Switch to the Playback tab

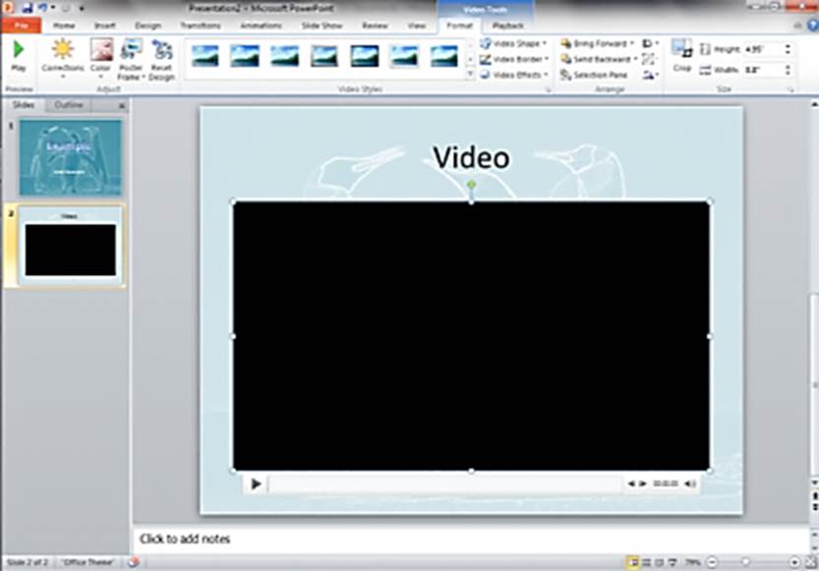pyautogui.click(x=507, y=25)
